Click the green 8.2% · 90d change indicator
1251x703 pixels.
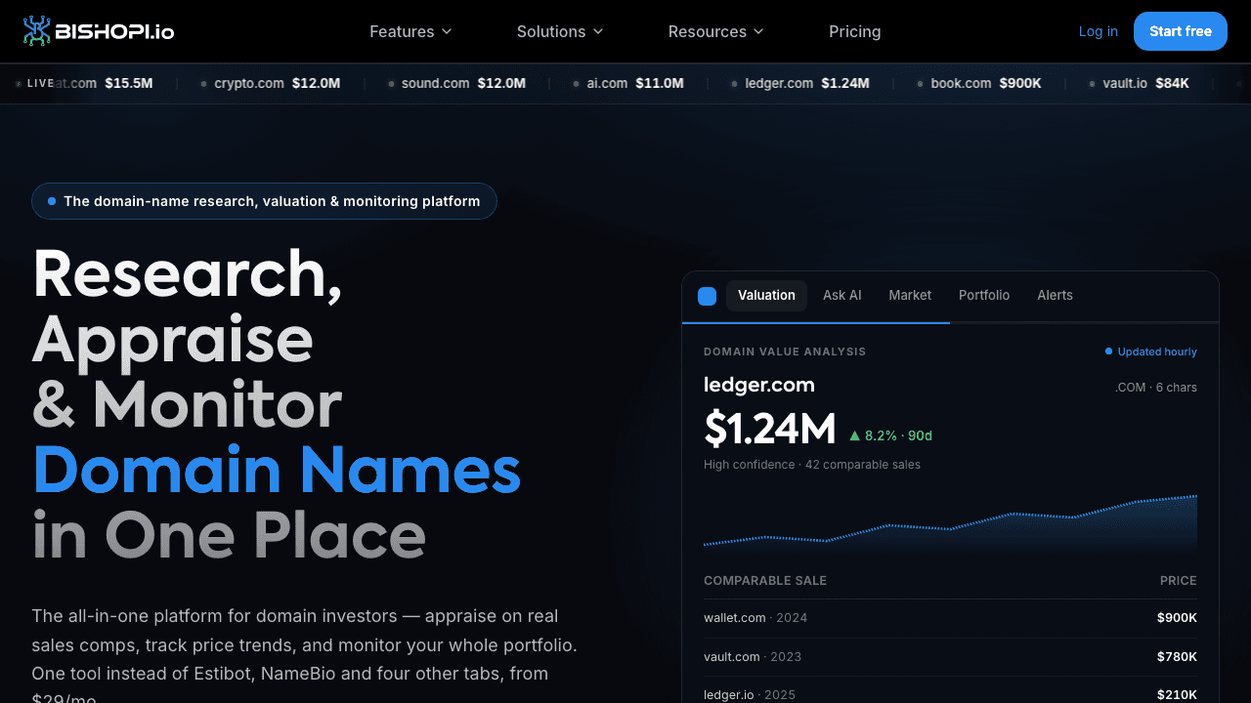coord(890,435)
